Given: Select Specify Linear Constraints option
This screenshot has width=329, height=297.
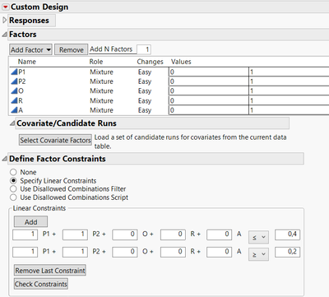Looking at the screenshot, I should pyautogui.click(x=13, y=181).
